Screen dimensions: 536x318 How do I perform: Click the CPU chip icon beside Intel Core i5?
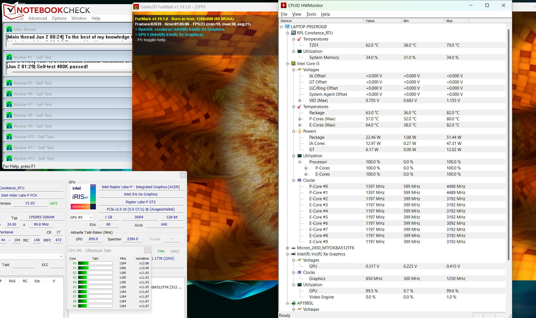pos(293,63)
